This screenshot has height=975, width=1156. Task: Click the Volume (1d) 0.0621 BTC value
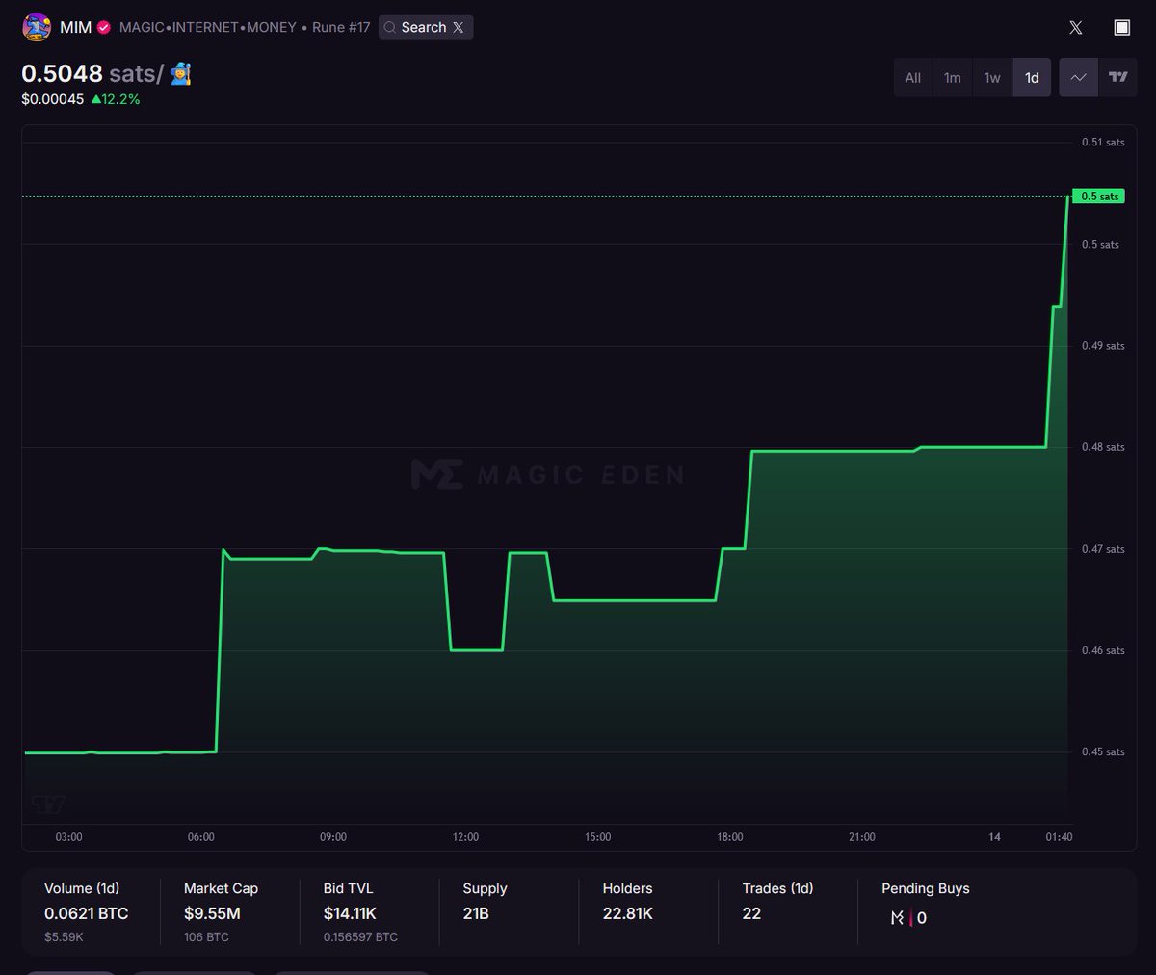pos(86,913)
